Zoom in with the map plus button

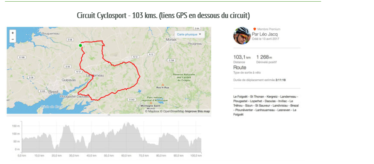click(x=13, y=33)
